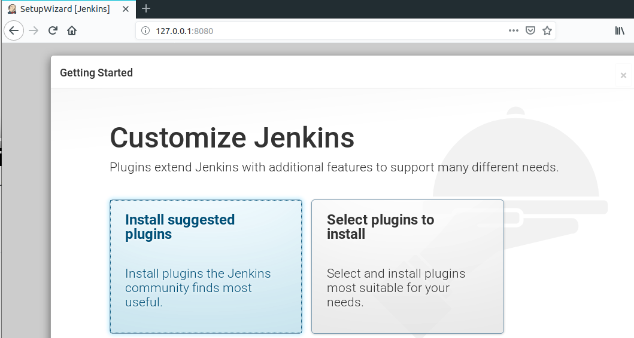The width and height of the screenshot is (634, 338).
Task: Go back with the browser back arrow
Action: click(14, 30)
